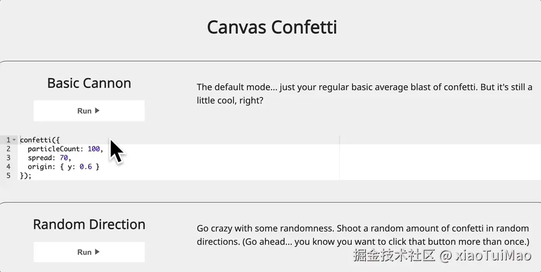541x272 pixels.
Task: Click line number 4 in the editor gutter
Action: 8,167
